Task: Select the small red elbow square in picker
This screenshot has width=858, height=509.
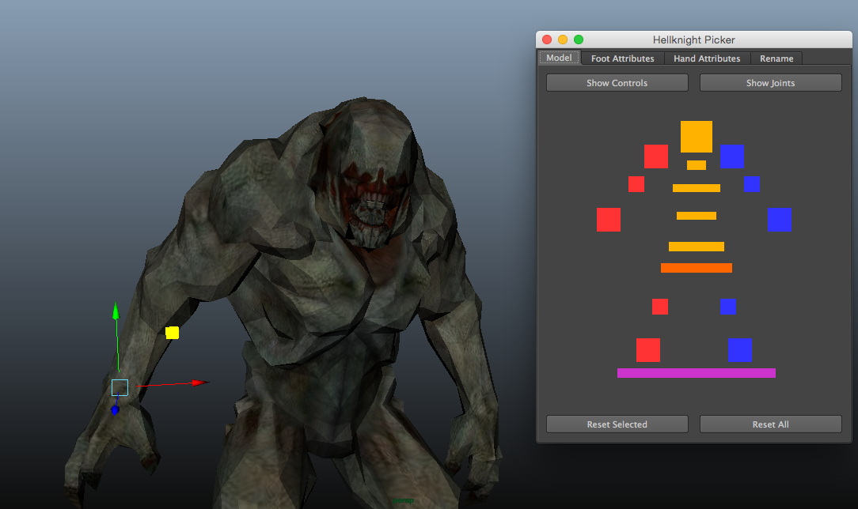Action: [636, 184]
